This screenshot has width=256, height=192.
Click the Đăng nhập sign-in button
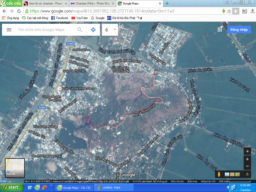coord(239,29)
